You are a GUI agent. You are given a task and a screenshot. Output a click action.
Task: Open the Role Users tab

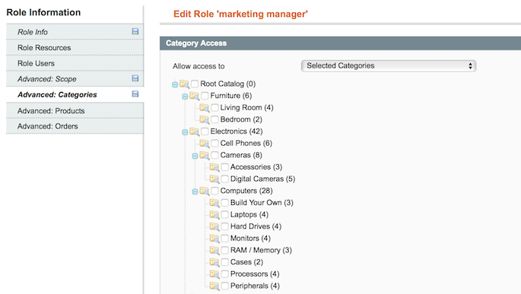click(75, 63)
